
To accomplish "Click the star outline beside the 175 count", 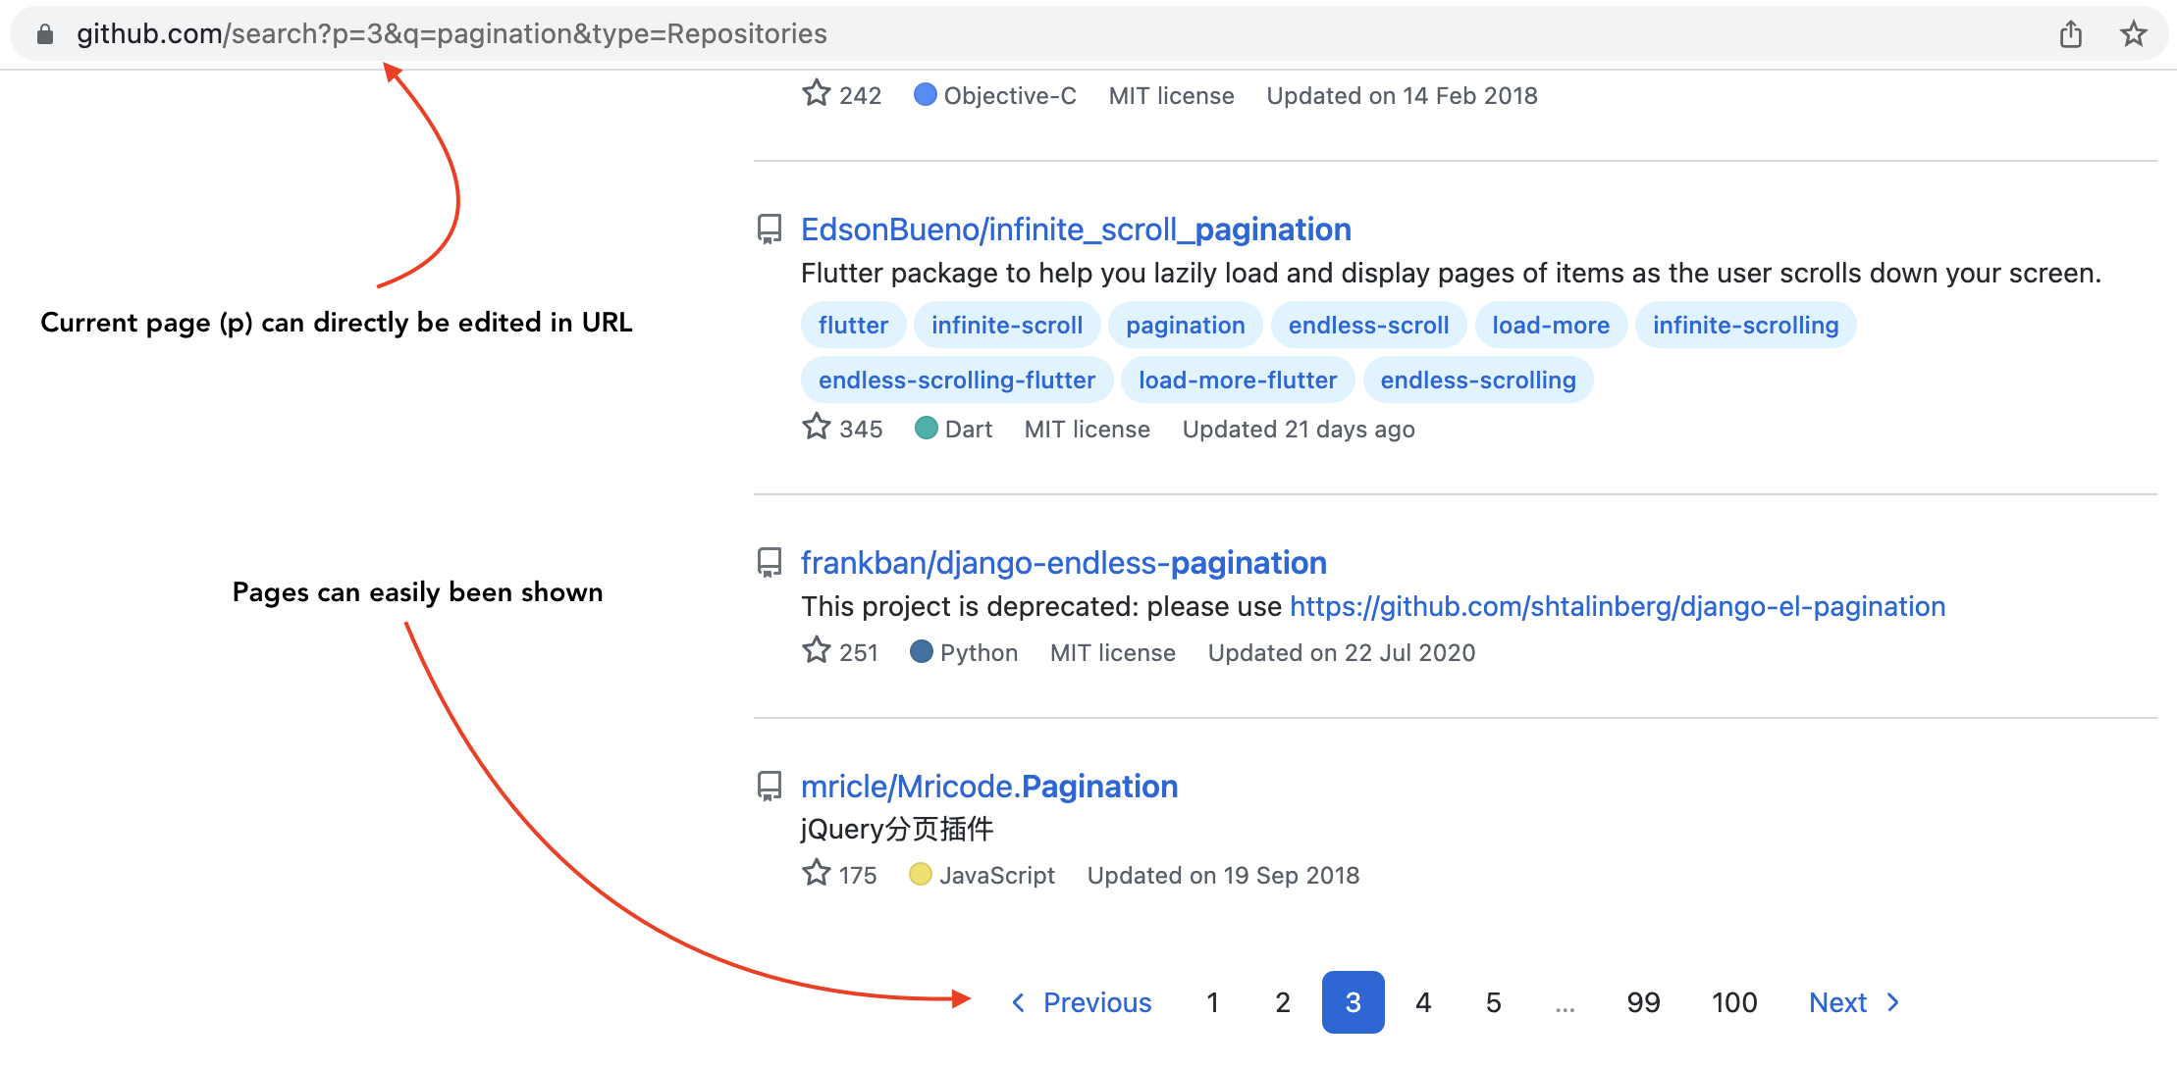I will 816,873.
